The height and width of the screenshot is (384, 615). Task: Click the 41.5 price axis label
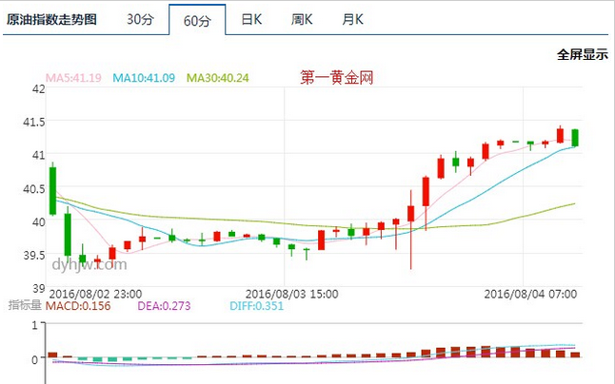34,122
